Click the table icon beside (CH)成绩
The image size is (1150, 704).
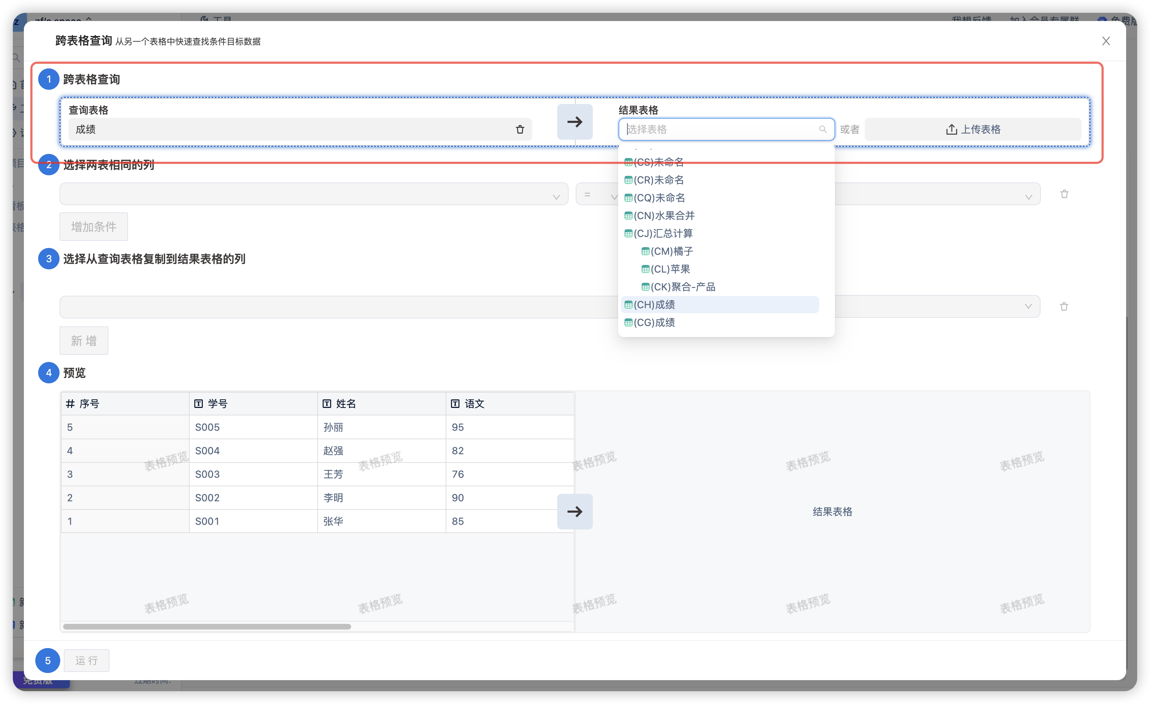[628, 305]
